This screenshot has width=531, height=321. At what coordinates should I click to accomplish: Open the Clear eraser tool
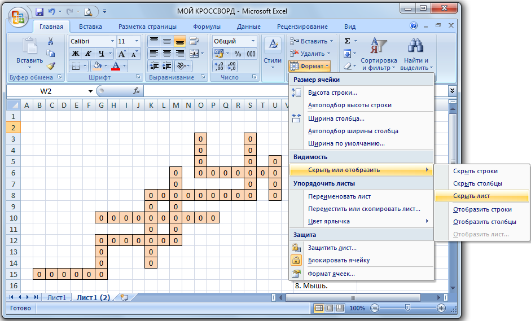tap(348, 66)
